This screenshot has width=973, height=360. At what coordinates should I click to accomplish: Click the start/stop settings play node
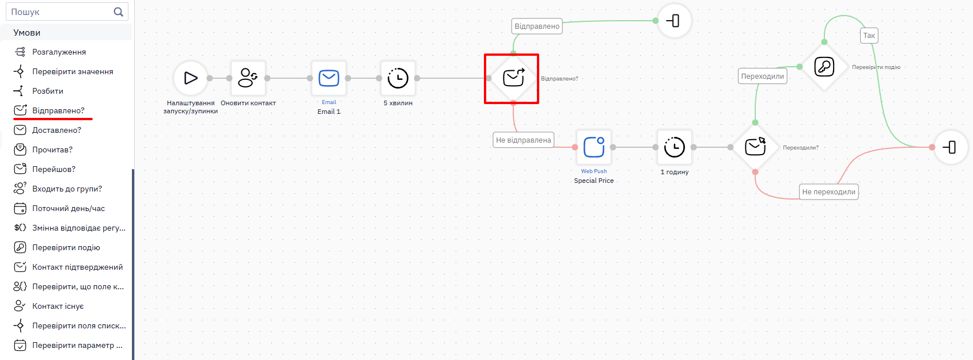tap(191, 78)
